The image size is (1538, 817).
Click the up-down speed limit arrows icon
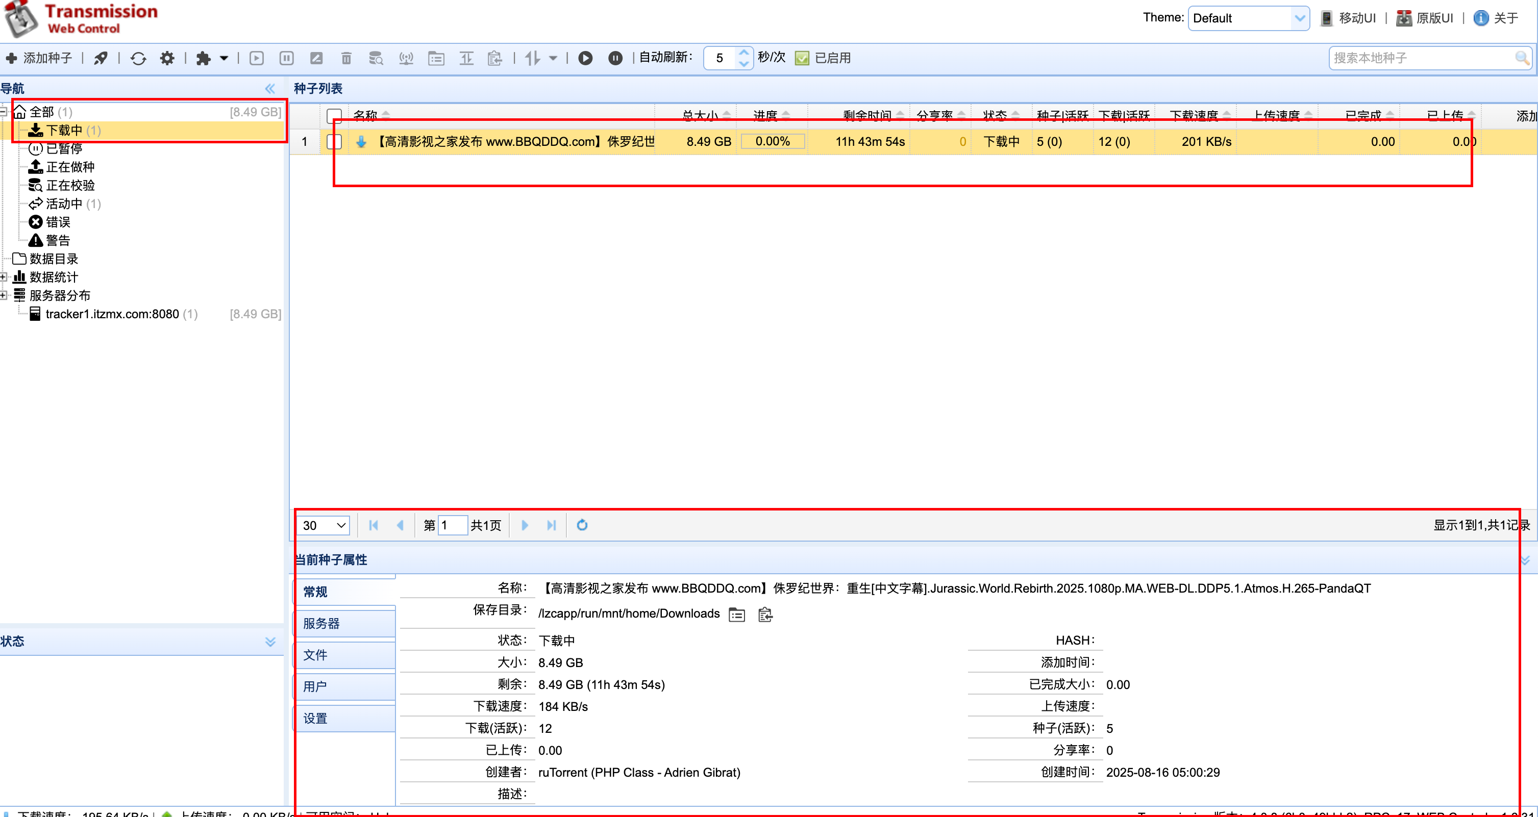(533, 58)
